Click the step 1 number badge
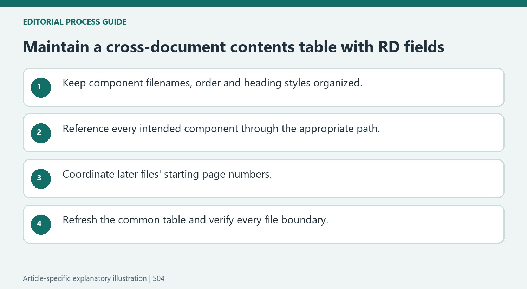Image resolution: width=527 pixels, height=289 pixels. tap(41, 87)
